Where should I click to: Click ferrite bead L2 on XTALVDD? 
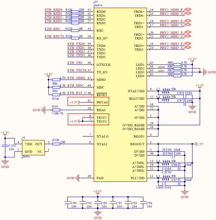tap(166, 91)
